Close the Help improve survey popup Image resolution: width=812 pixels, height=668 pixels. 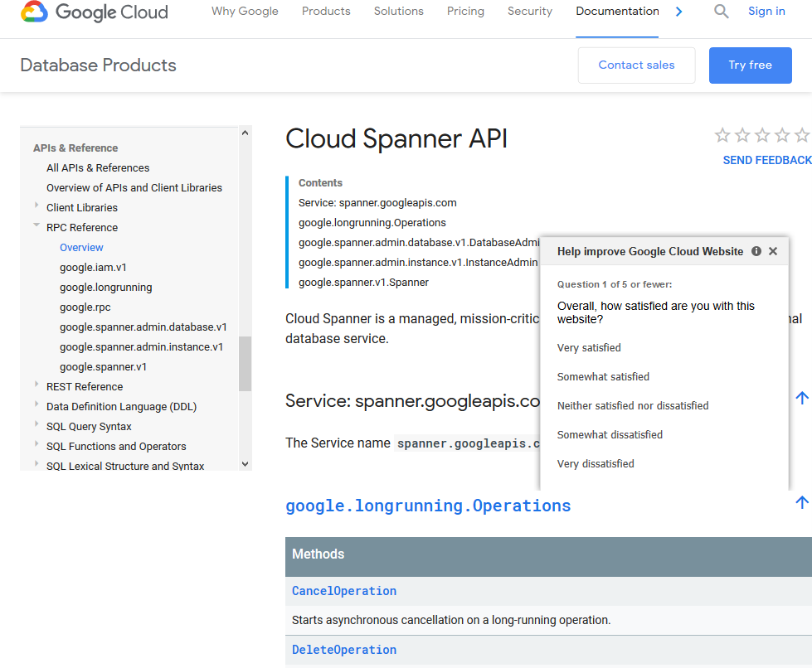pyautogui.click(x=773, y=251)
